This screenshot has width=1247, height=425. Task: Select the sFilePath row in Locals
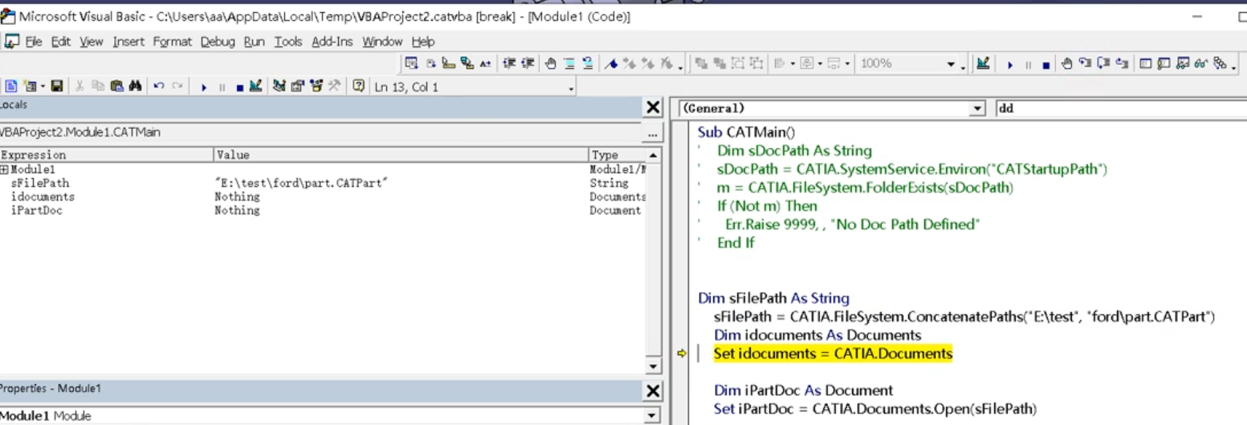[322, 184]
